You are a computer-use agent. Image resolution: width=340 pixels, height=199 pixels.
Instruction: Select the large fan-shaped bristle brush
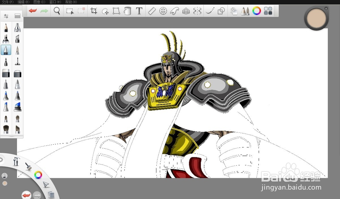click(x=6, y=129)
